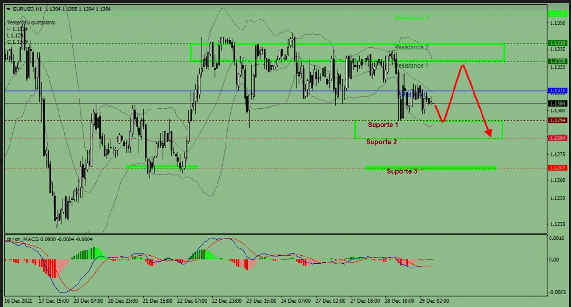This screenshot has height=307, width=571.
Task: Select the Suporte 2 label
Action: click(382, 142)
